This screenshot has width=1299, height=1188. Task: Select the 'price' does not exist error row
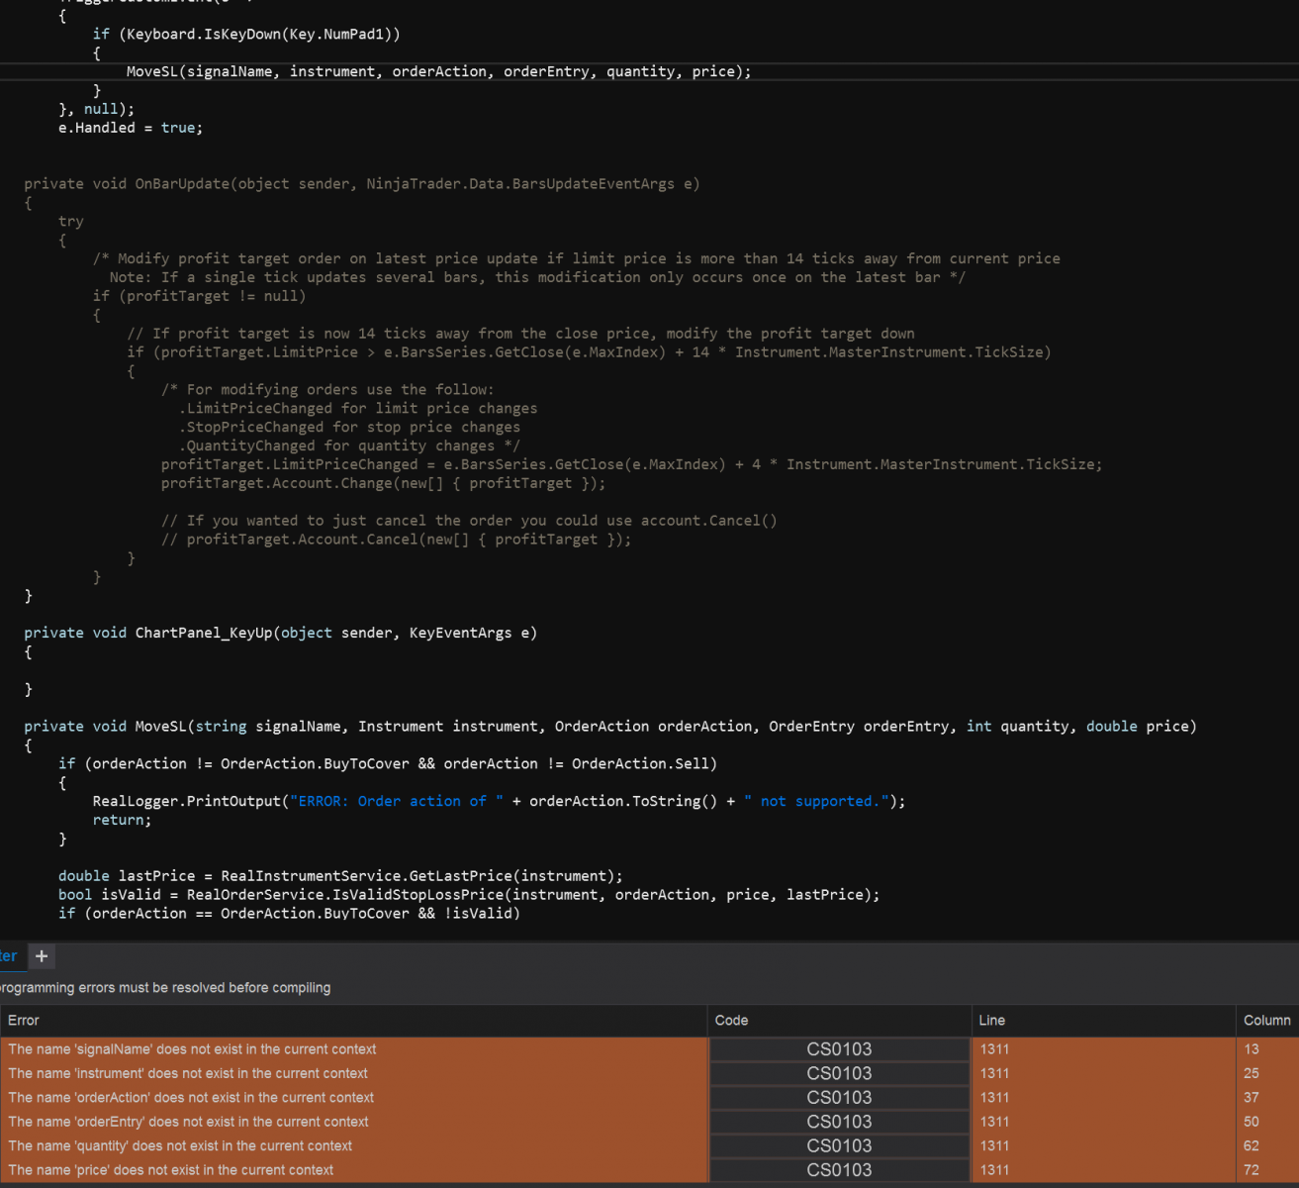170,1169
